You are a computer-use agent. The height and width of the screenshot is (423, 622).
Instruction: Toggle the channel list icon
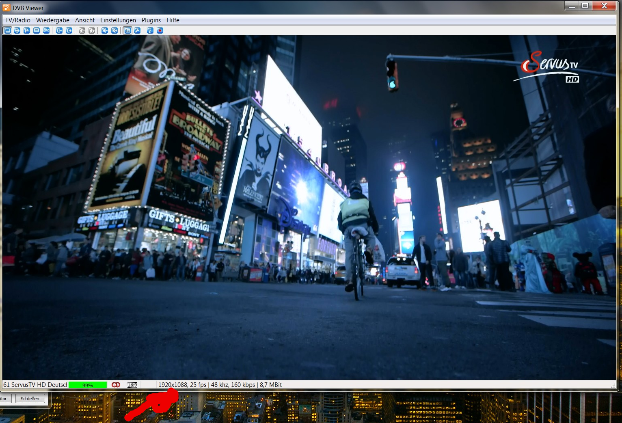click(x=127, y=30)
